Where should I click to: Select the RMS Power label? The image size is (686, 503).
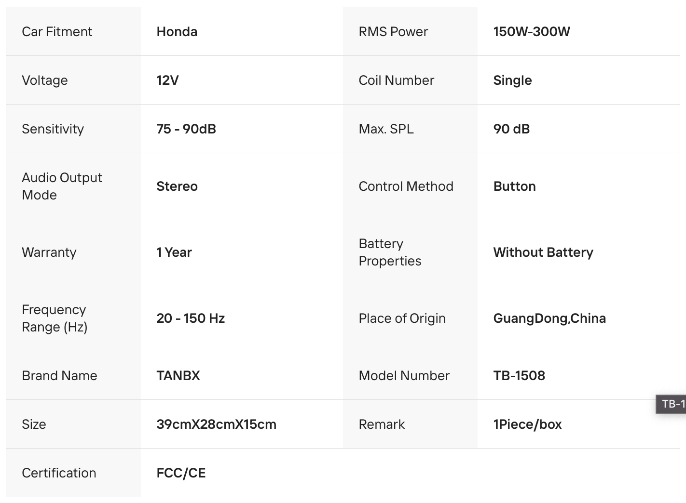point(393,32)
